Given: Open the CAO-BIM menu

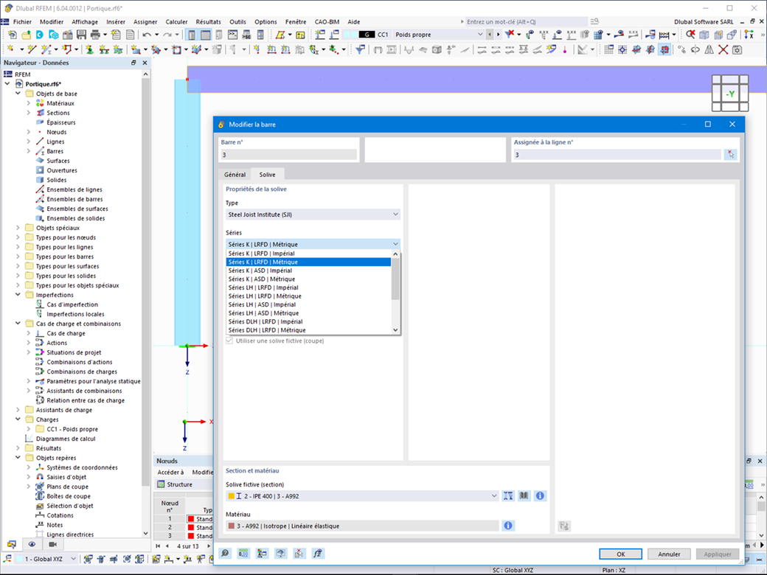Looking at the screenshot, I should click(327, 22).
